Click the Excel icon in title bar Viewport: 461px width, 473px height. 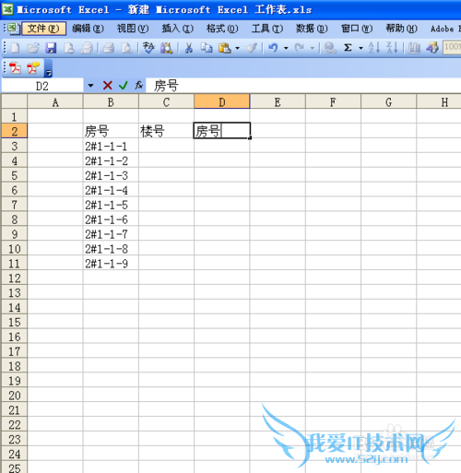[7, 9]
